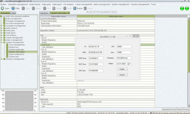The height and width of the screenshot is (114, 190).
Task: Click the JDK Time input field
Action: pyautogui.click(x=96, y=71)
